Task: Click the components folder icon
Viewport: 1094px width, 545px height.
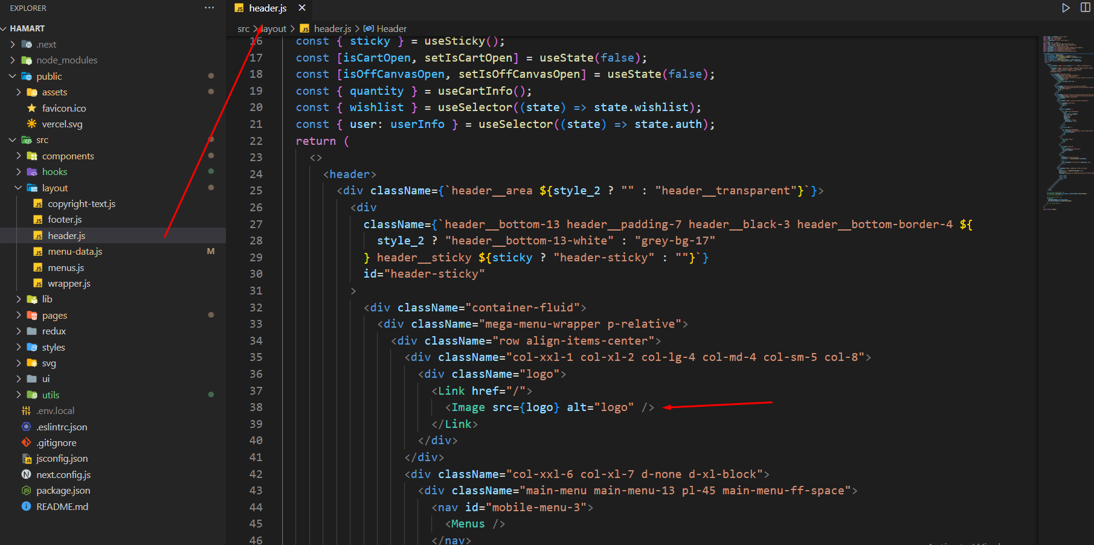Action: click(33, 156)
